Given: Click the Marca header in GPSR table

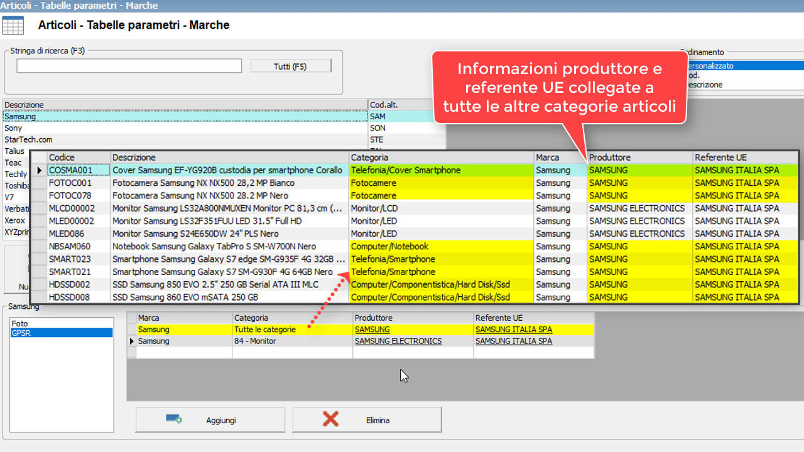Looking at the screenshot, I should tap(184, 318).
